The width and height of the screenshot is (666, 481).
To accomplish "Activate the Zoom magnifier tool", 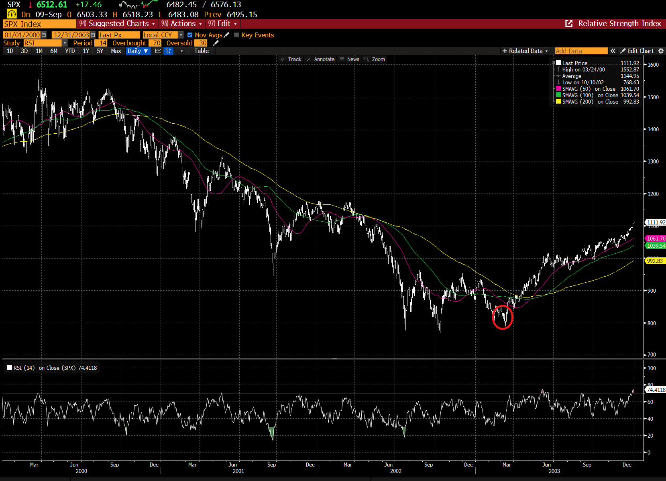I will click(x=375, y=59).
